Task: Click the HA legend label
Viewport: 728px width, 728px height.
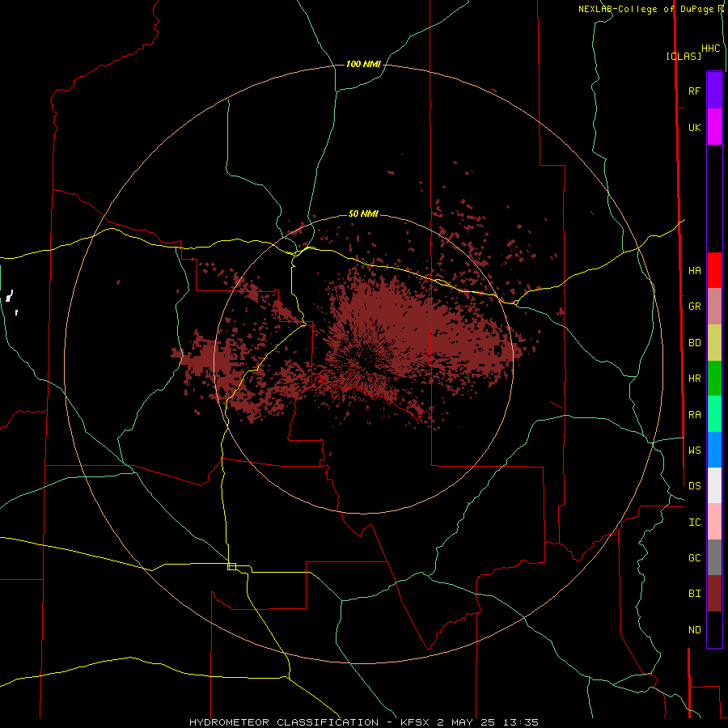Action: click(x=694, y=270)
